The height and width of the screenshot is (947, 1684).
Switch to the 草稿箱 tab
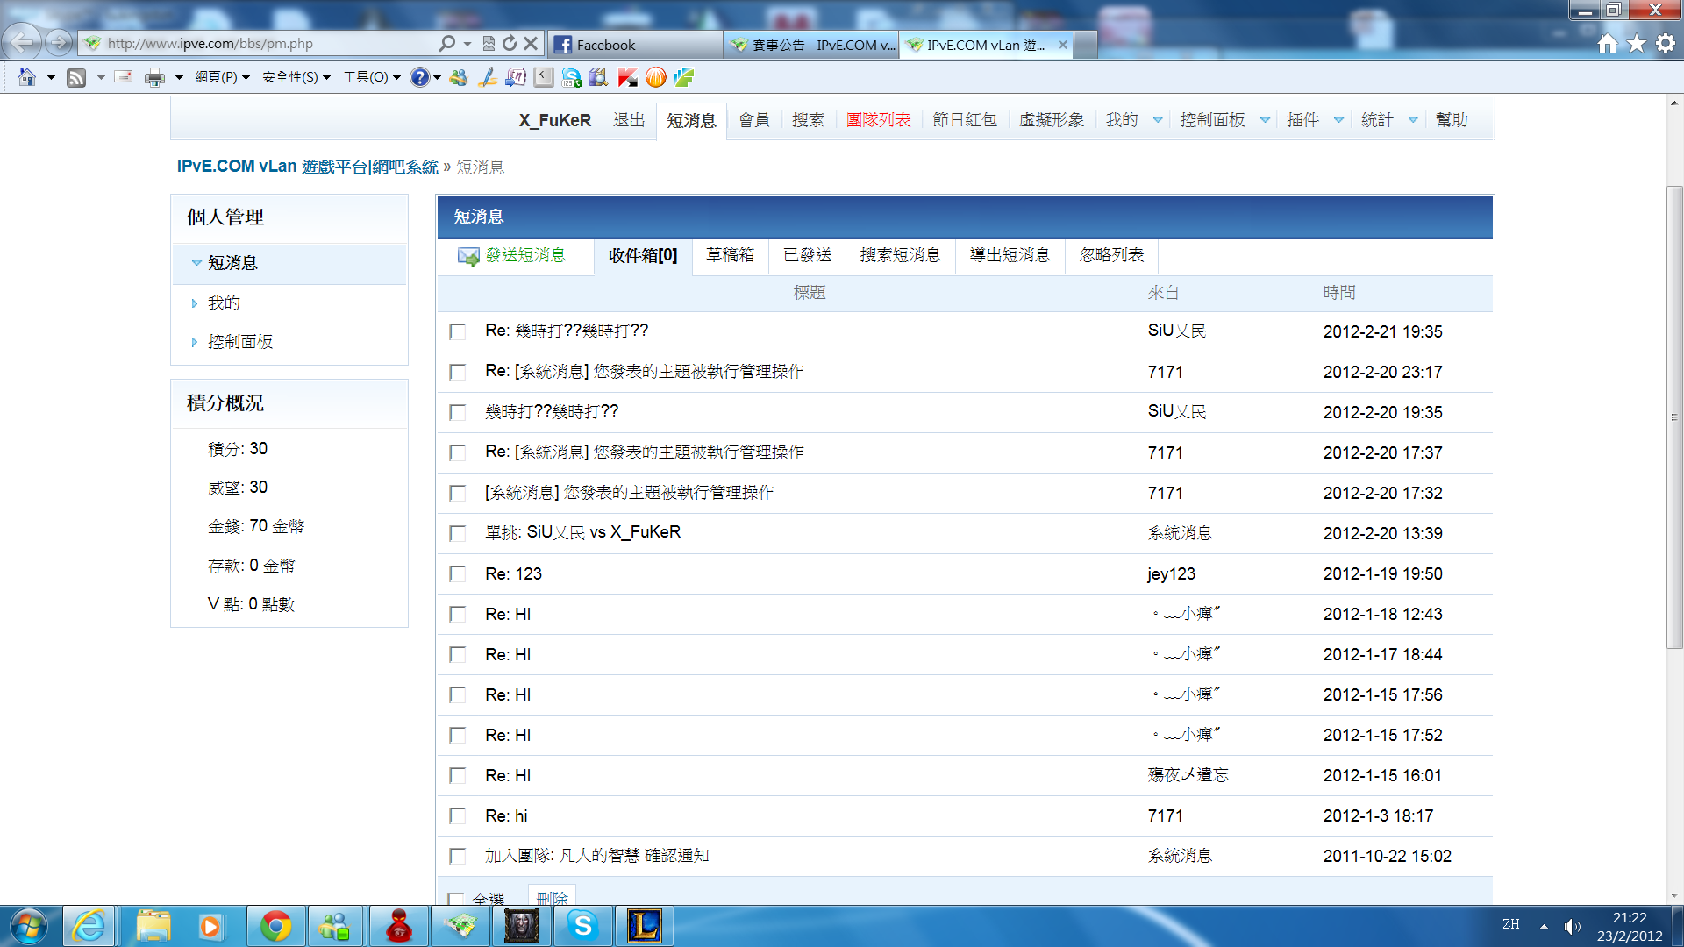point(730,255)
